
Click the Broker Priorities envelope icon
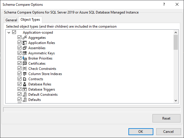point(25,58)
